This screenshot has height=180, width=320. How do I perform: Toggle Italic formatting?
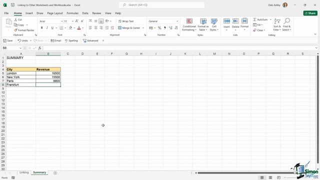click(x=47, y=28)
